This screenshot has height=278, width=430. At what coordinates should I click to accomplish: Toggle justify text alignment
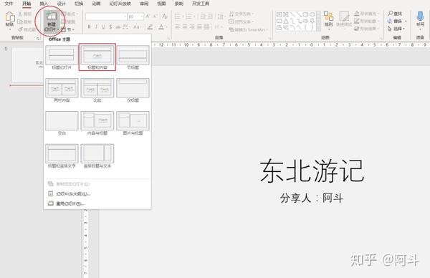(199, 27)
